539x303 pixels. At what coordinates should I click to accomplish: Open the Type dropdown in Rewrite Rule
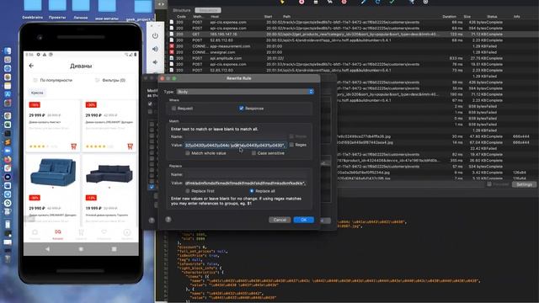(x=245, y=92)
